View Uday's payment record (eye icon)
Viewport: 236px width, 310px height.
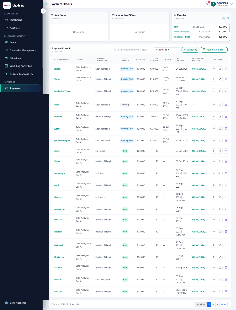pos(214,105)
